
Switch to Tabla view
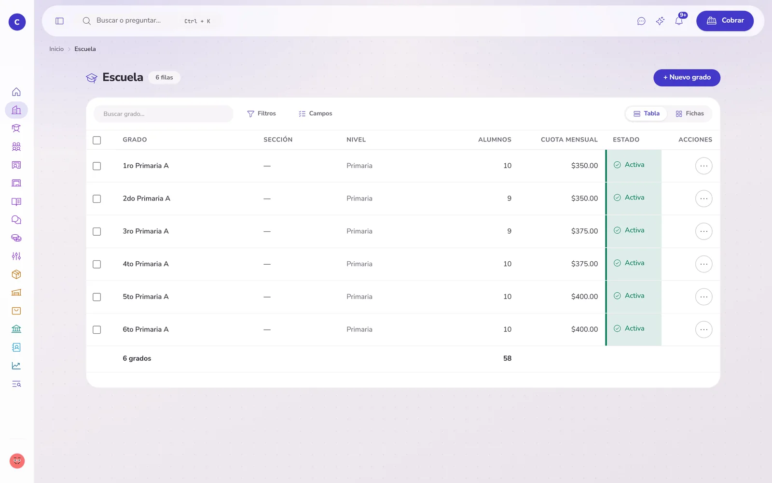coord(647,114)
